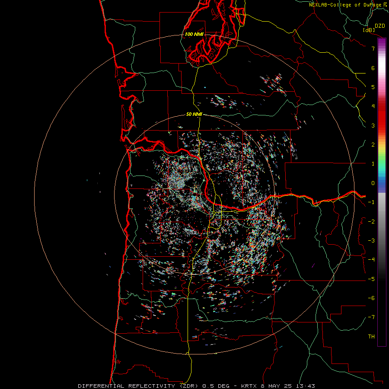Image resolution: width=389 pixels, height=389 pixels.
Task: Click the 50 NMI range ring label
Action: (x=194, y=114)
